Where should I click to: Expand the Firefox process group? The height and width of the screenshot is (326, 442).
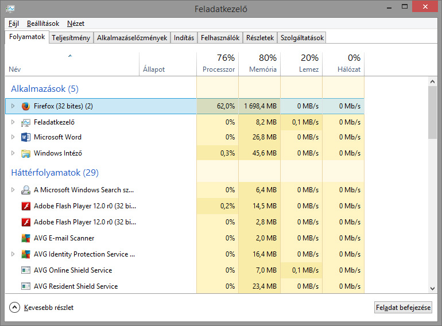[13, 106]
